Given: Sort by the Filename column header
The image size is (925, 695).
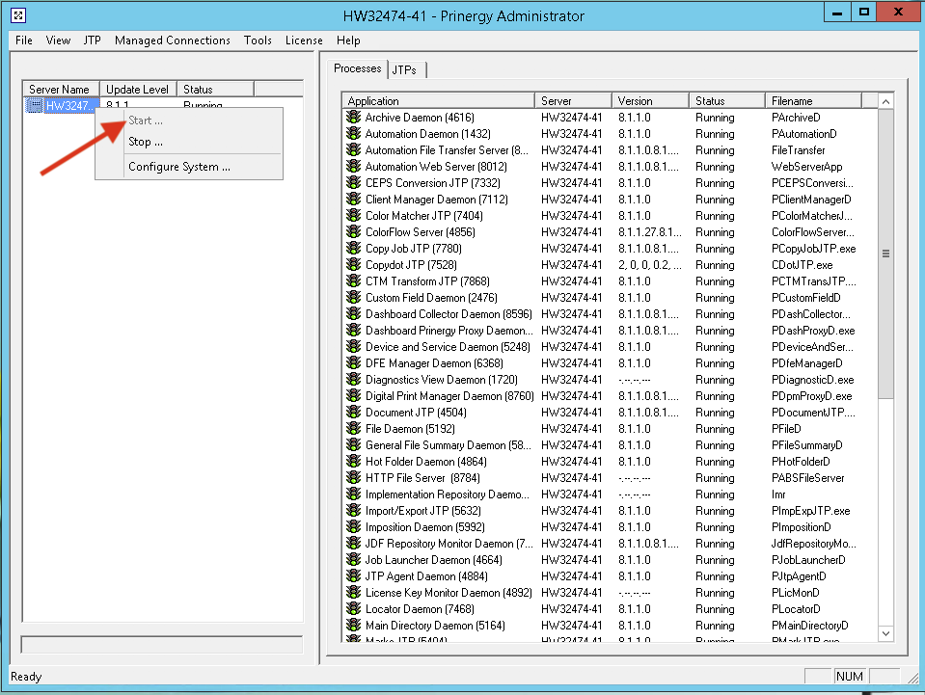Looking at the screenshot, I should [x=813, y=100].
